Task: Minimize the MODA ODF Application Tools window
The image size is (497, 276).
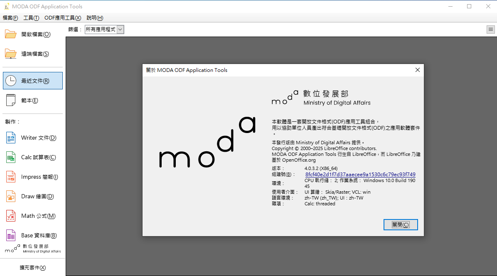Action: click(450, 6)
